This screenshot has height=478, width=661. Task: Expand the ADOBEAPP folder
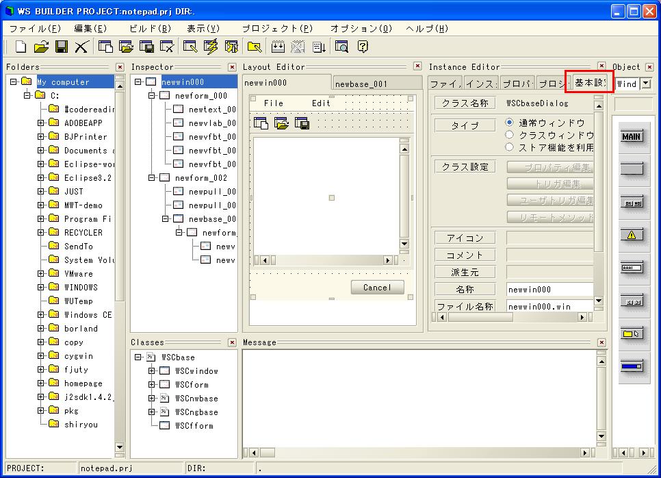(41, 123)
